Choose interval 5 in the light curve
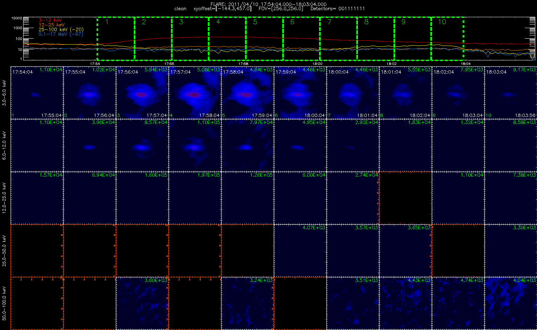Image resolution: width=537 pixels, height=330 pixels. tap(265, 38)
